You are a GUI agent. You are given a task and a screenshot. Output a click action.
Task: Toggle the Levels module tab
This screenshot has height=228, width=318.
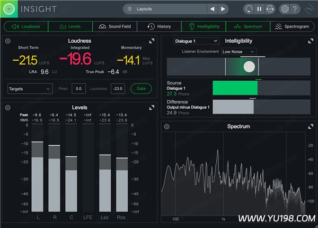click(70, 26)
